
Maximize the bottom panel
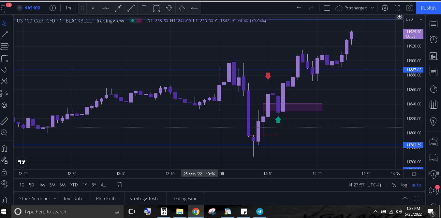click(417, 198)
